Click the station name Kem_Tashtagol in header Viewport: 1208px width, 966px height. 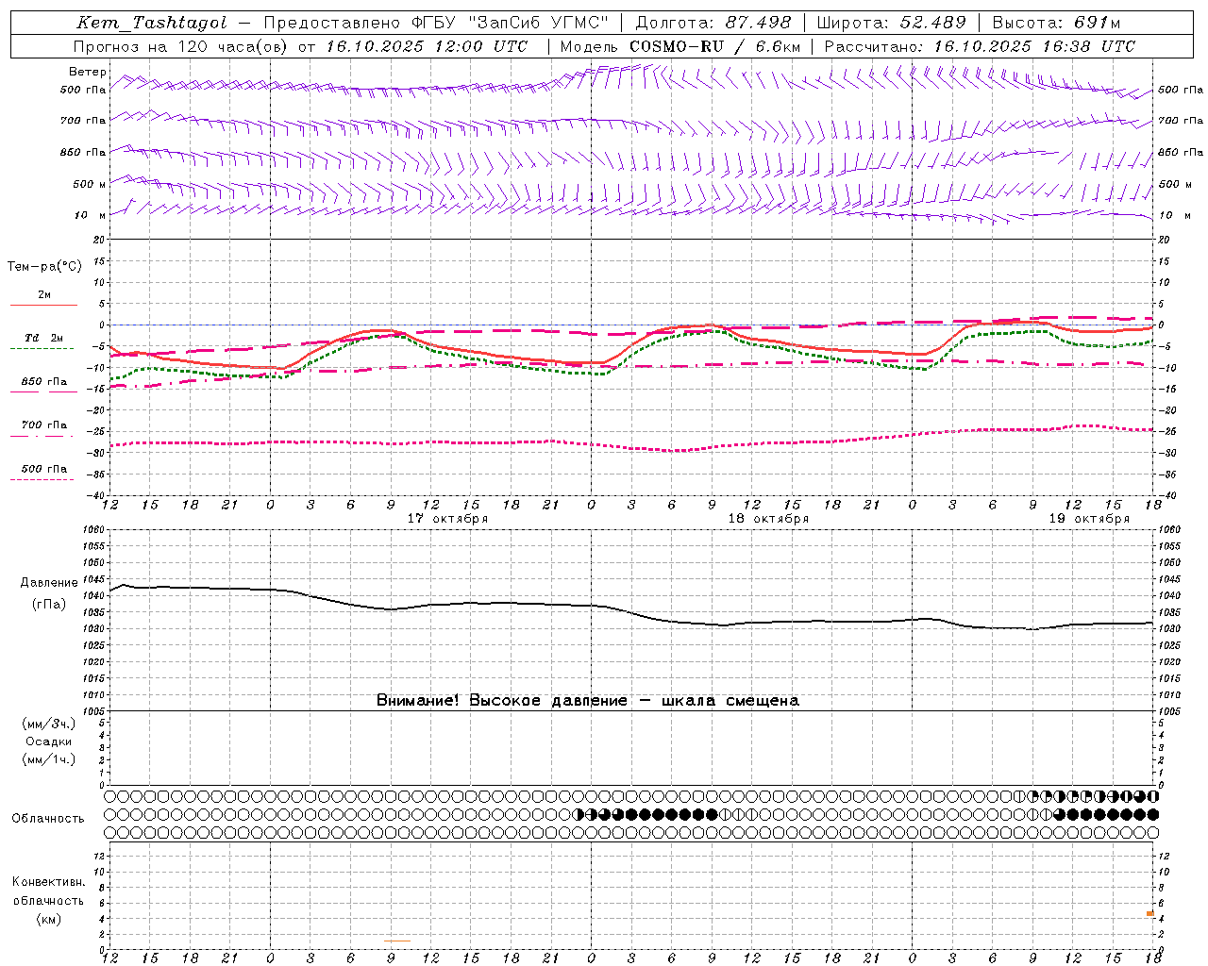click(152, 23)
